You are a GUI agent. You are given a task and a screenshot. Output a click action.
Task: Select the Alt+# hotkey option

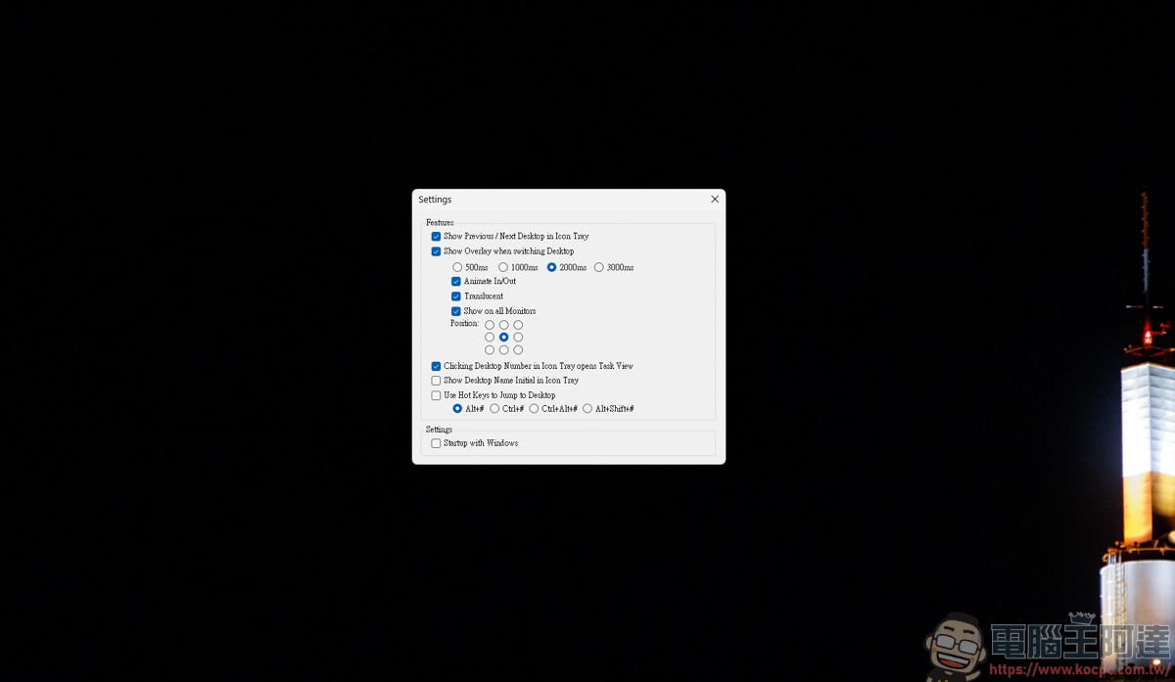[457, 409]
